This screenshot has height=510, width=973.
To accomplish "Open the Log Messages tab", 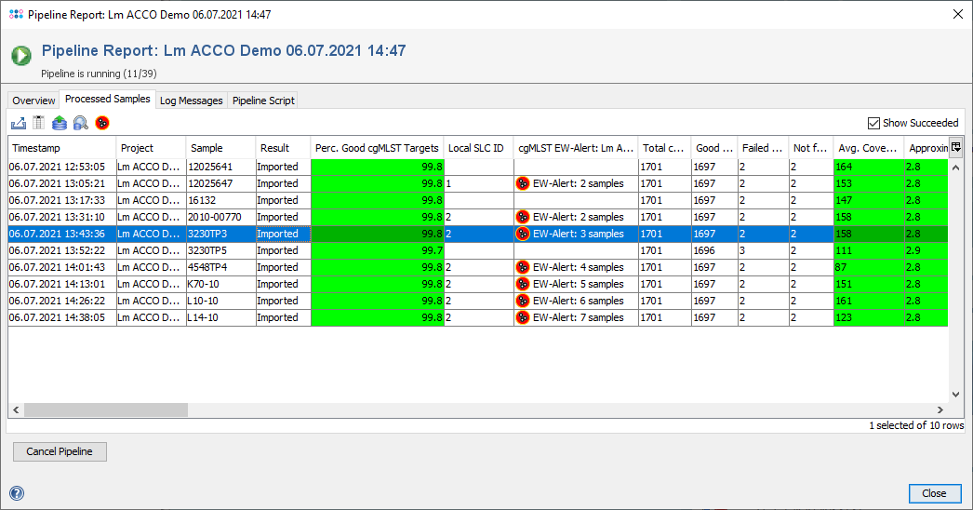I will coord(191,101).
